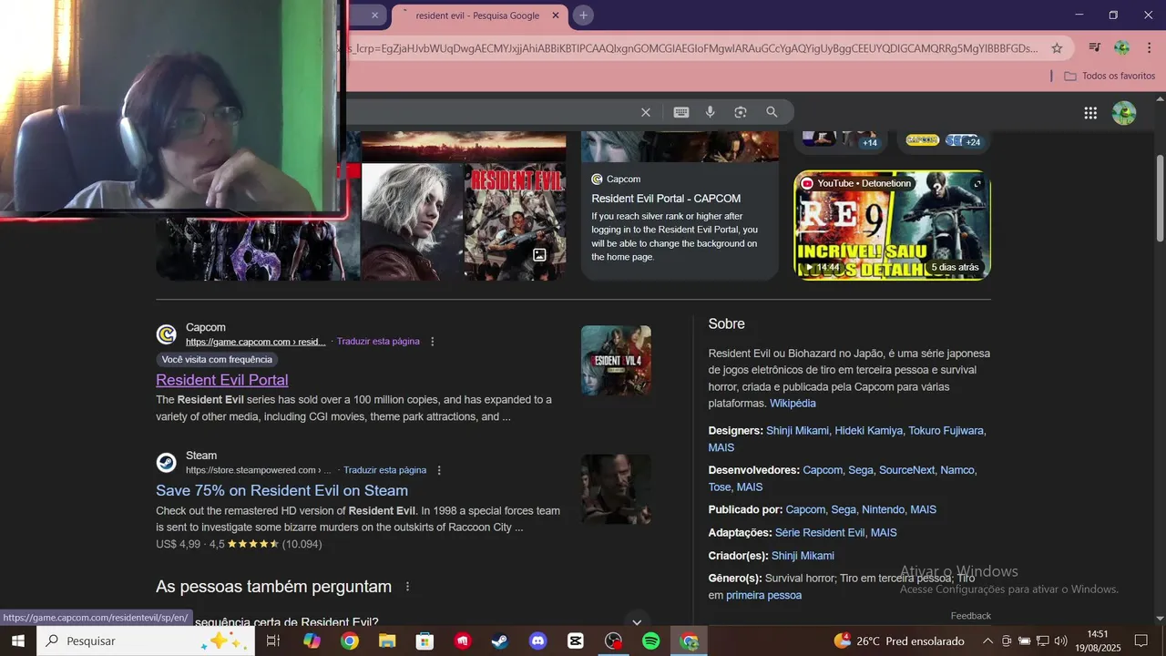The height and width of the screenshot is (656, 1166).
Task: Open Steam from the taskbar
Action: point(500,641)
